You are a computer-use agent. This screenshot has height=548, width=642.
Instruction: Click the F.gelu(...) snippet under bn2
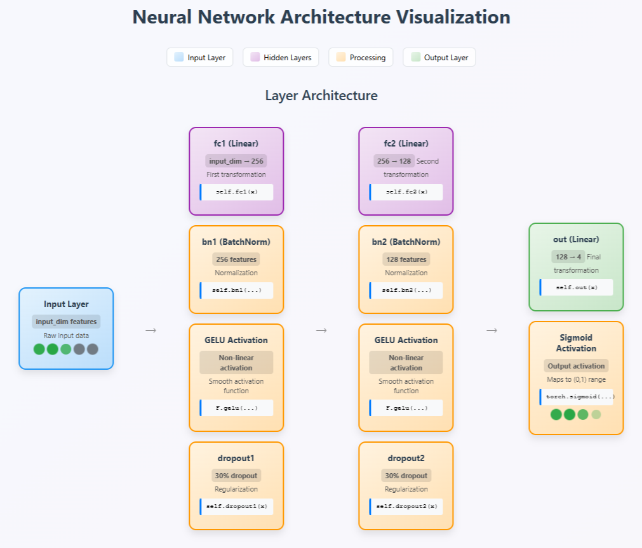(x=406, y=408)
